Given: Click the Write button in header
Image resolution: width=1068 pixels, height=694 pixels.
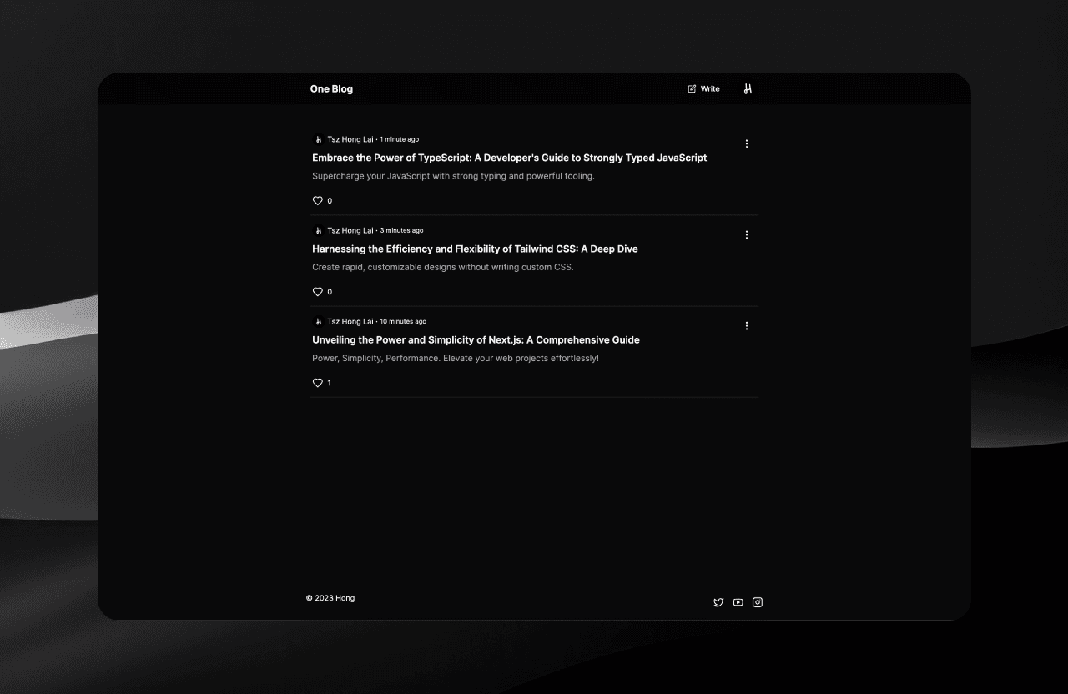Looking at the screenshot, I should coord(703,89).
